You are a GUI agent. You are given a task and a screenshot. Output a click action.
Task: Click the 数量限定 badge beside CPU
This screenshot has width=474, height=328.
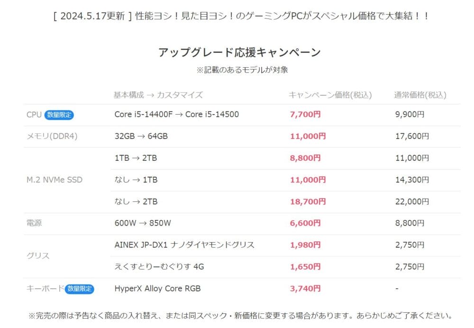[x=59, y=115]
